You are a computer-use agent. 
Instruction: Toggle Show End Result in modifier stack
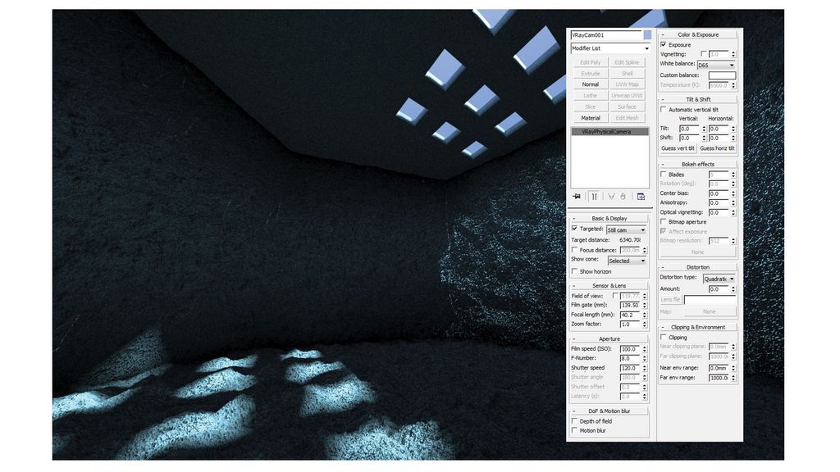(594, 197)
